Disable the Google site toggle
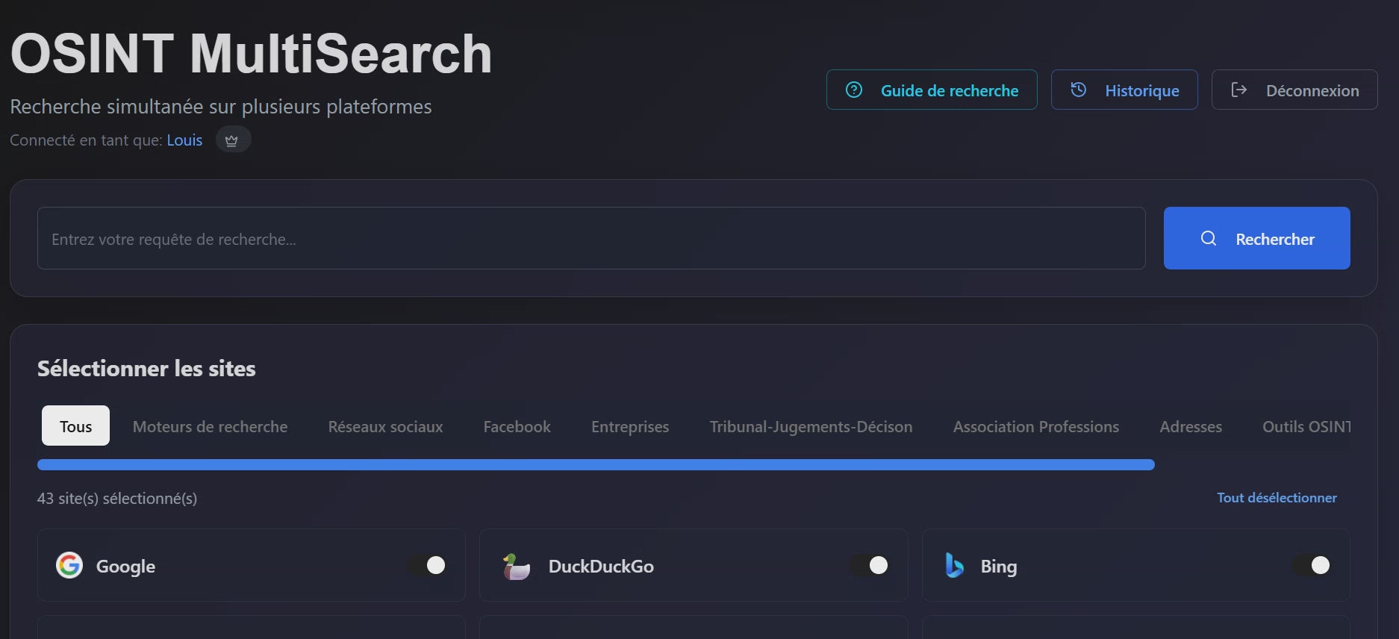Viewport: 1399px width, 639px height. click(x=428, y=566)
